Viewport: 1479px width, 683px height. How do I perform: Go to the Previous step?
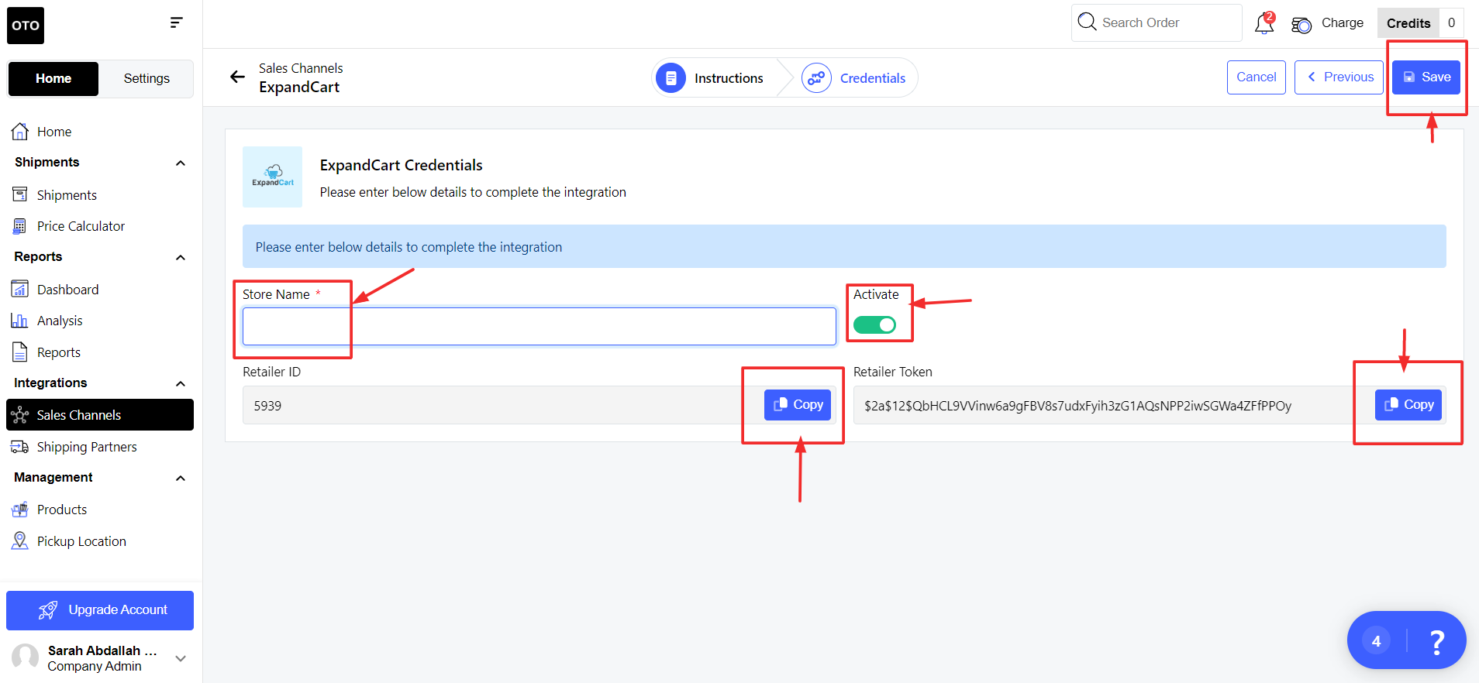point(1339,77)
